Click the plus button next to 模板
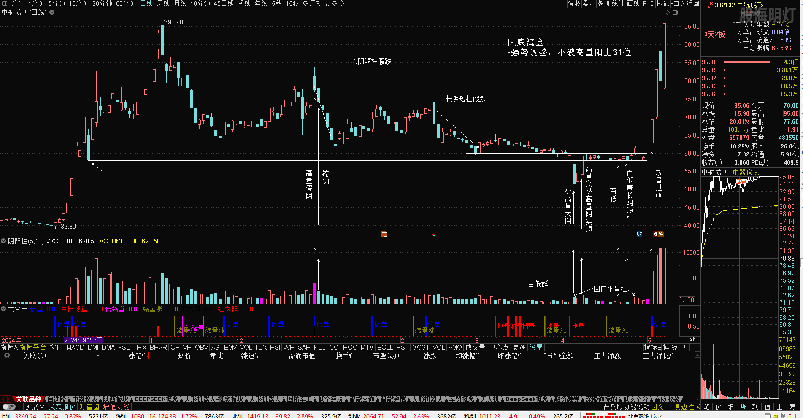The image size is (803, 418). pos(685,347)
